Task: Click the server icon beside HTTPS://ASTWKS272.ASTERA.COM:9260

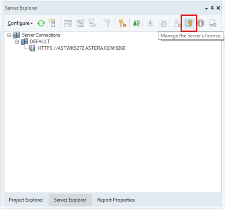Action: tap(32, 48)
